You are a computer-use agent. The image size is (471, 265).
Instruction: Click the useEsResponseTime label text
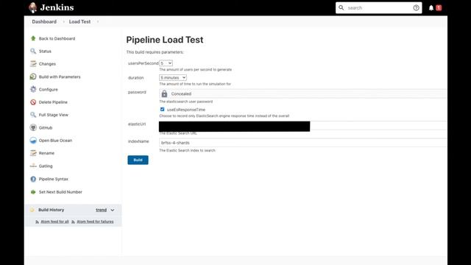(186, 110)
